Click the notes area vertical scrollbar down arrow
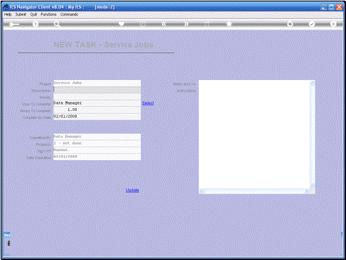 312,186
